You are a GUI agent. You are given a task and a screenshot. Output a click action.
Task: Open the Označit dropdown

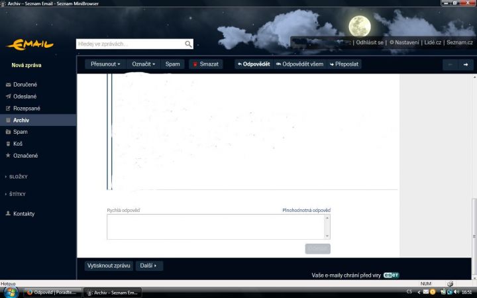click(x=143, y=64)
